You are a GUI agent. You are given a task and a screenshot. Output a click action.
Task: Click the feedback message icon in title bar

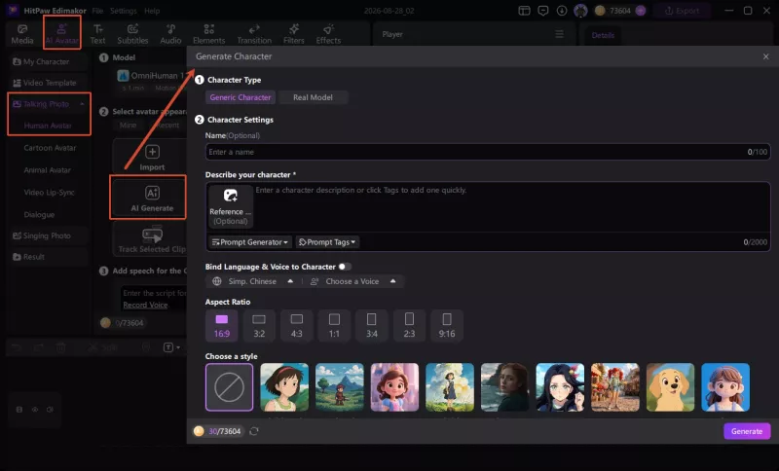(543, 11)
